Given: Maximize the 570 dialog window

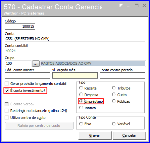Looking at the screenshot, I should (x=136, y=6).
